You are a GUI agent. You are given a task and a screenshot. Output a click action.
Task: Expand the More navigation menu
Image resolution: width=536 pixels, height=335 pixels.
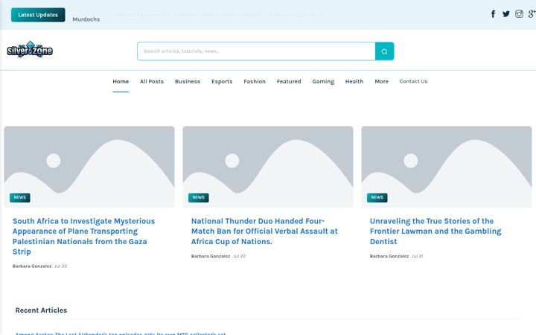click(381, 81)
